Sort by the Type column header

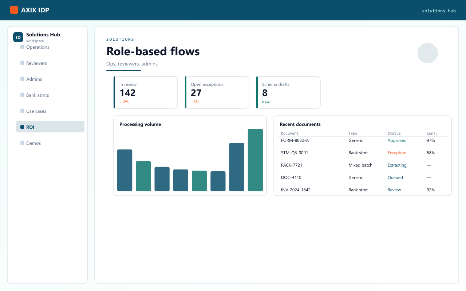point(353,133)
